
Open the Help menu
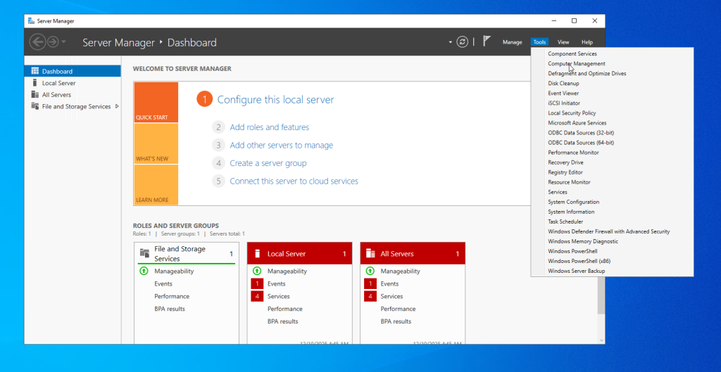[x=587, y=42]
